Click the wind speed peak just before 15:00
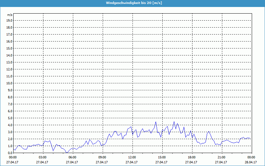The width and height of the screenshot is (265, 166). [x=156, y=122]
